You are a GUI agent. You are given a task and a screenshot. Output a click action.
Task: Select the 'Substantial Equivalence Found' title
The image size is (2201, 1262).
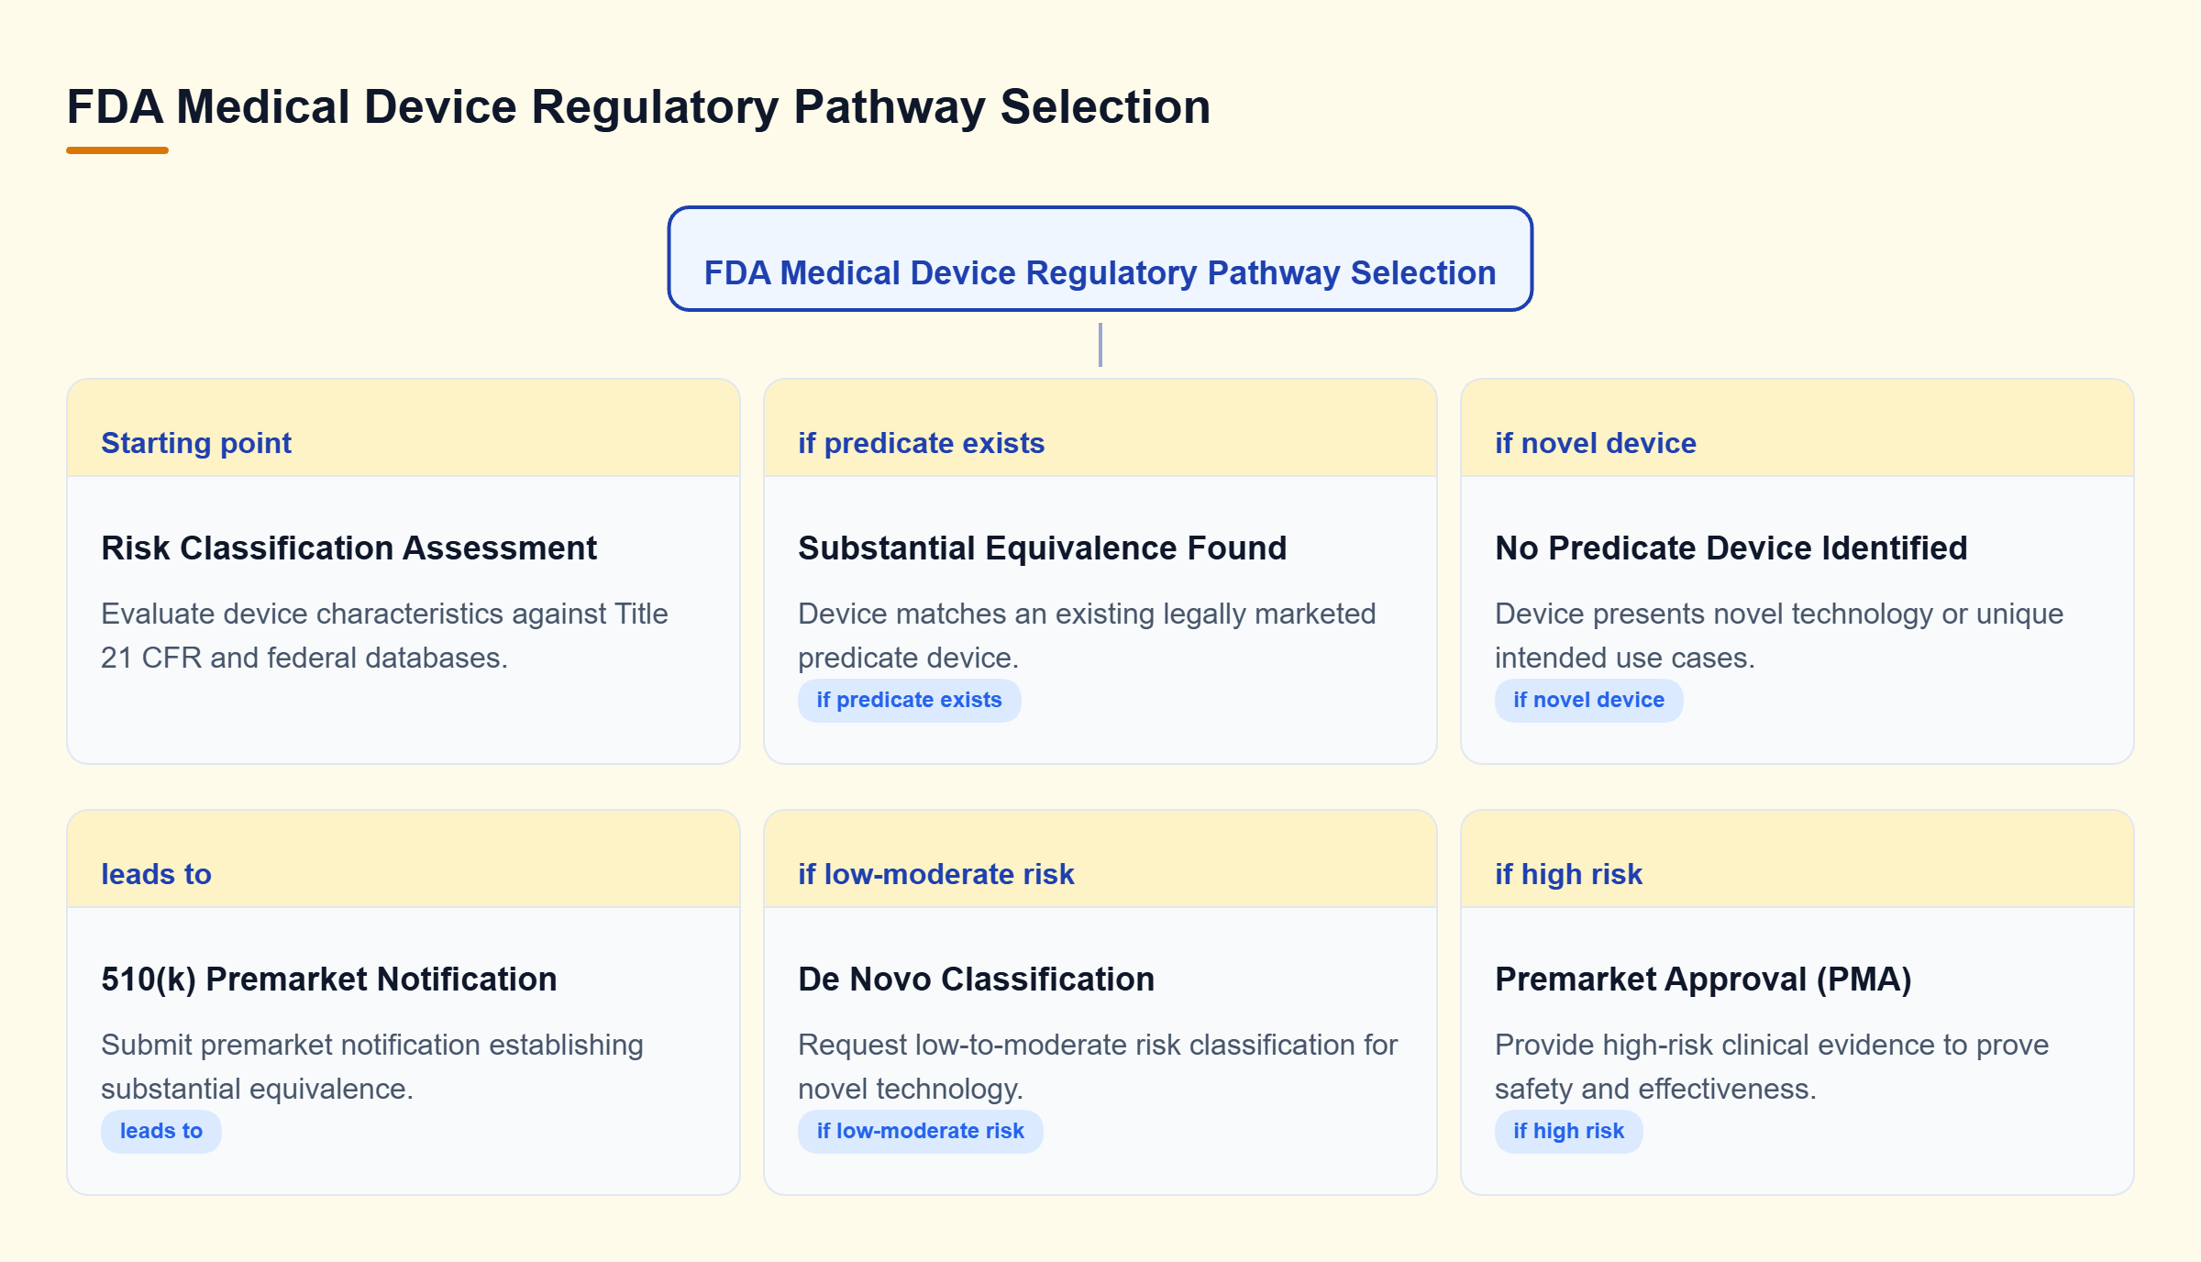pos(1042,548)
